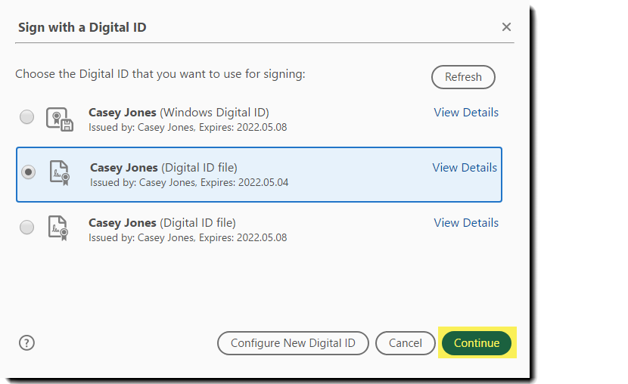Image resolution: width=628 pixels, height=384 pixels.
Task: Cancel the signing dialog
Action: pos(406,343)
